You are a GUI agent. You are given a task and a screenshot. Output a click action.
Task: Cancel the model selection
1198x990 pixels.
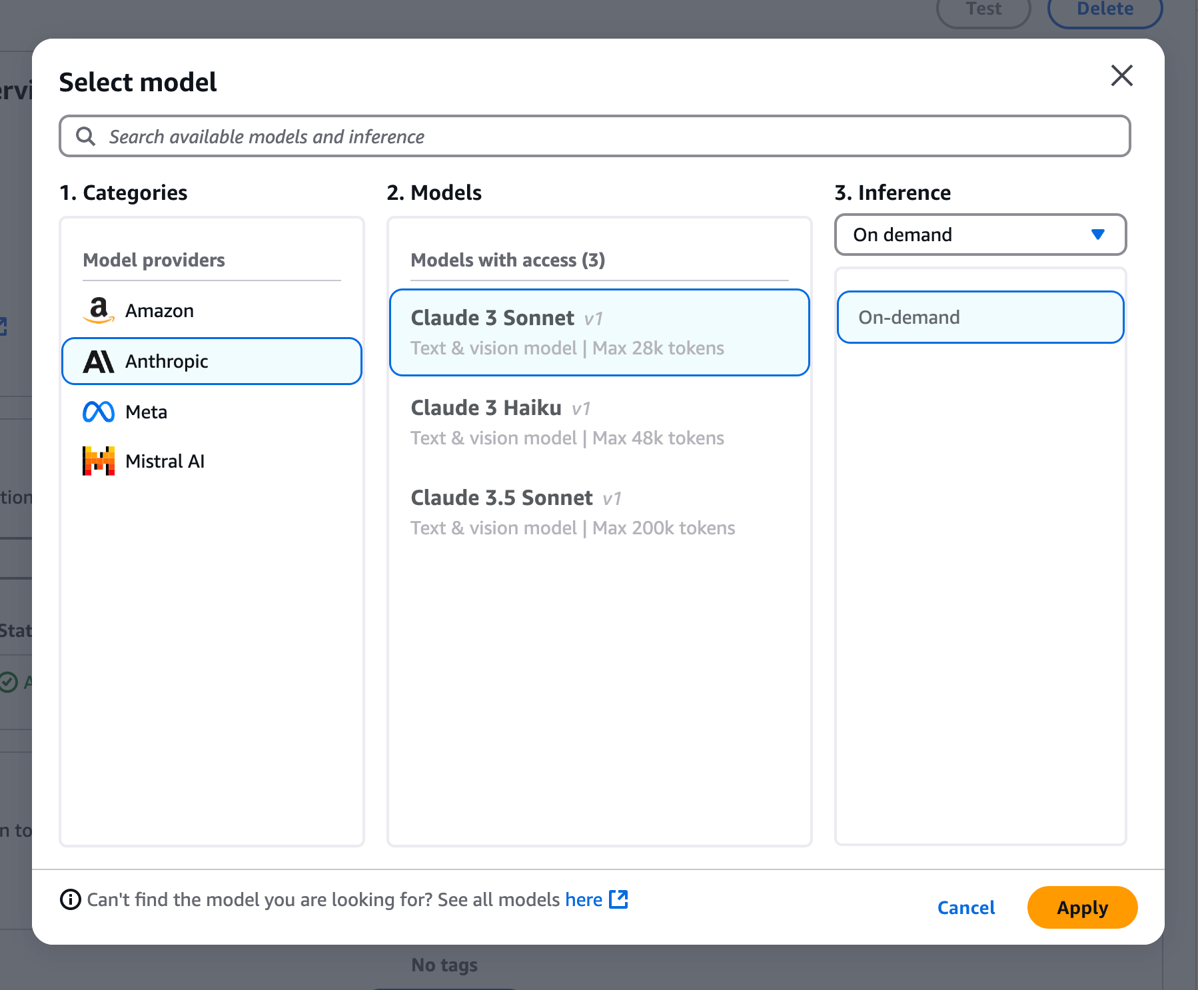pyautogui.click(x=965, y=907)
